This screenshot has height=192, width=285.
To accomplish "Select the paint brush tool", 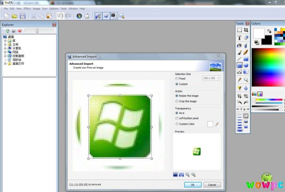I will click(240, 52).
